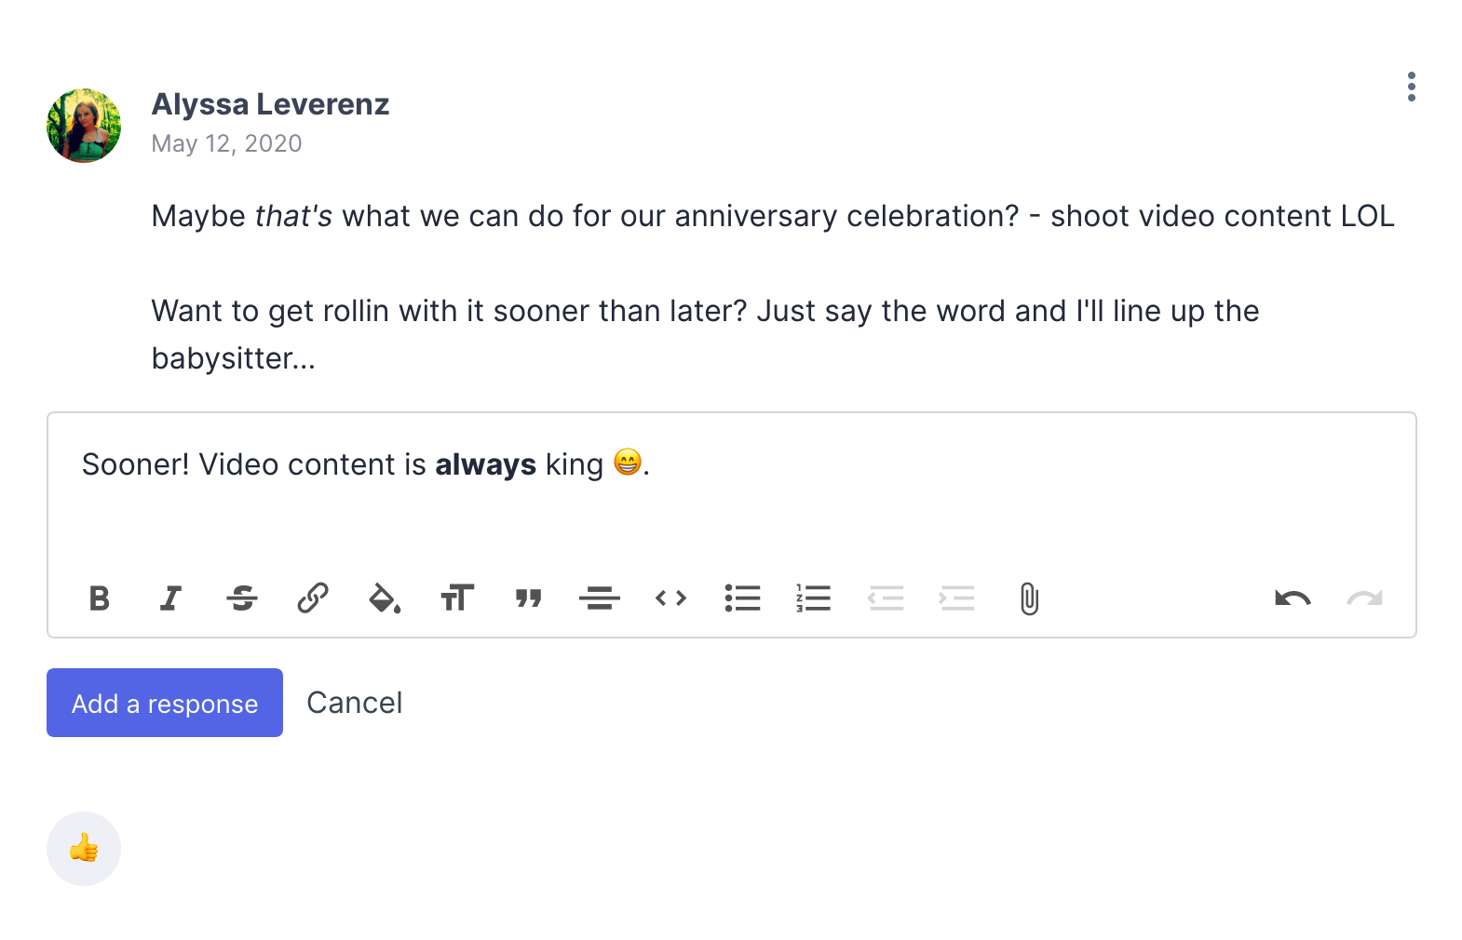The image size is (1462, 940).
Task: Insert a block quote
Action: [x=528, y=598]
